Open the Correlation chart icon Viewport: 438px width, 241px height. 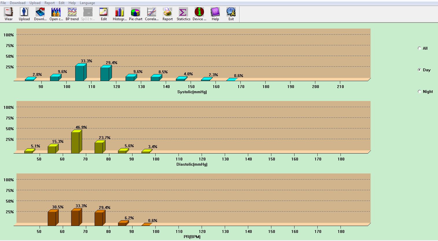[152, 14]
